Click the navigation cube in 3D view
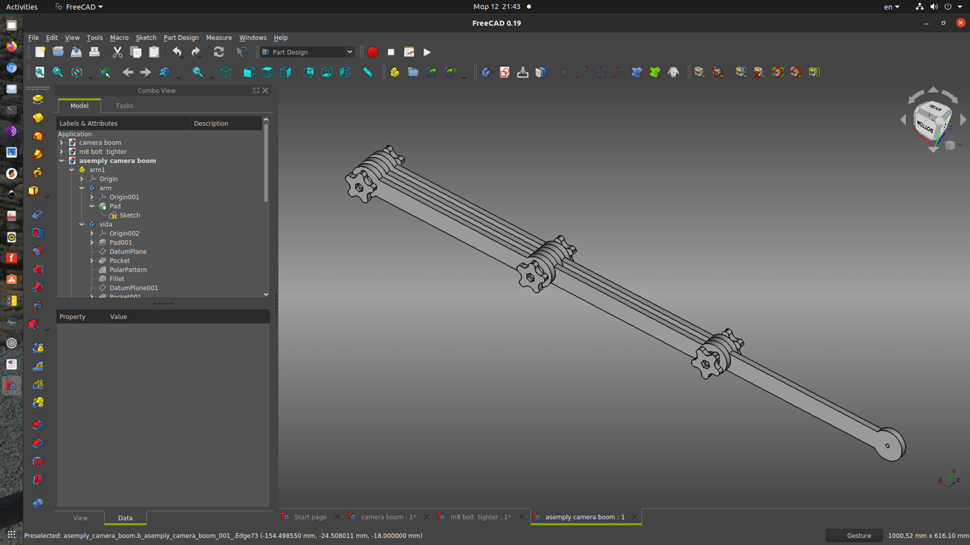 pyautogui.click(x=932, y=121)
